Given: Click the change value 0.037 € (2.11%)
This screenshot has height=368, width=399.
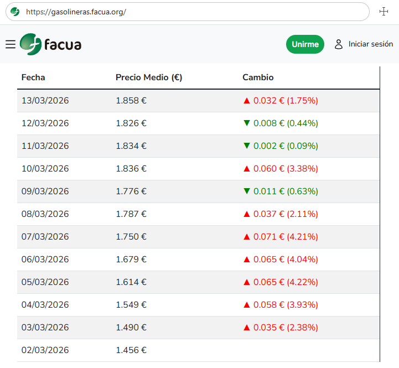Looking at the screenshot, I should click(286, 214).
